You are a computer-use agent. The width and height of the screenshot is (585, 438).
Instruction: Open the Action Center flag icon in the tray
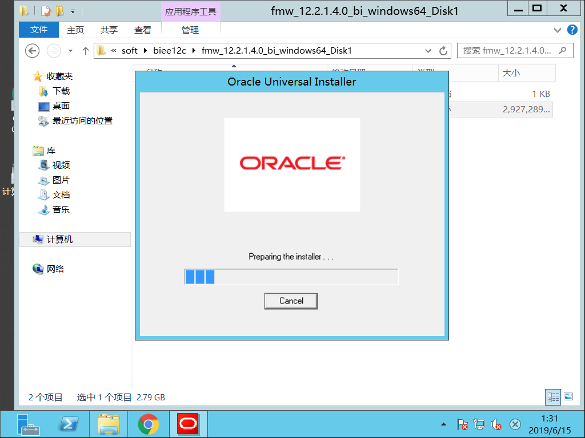point(462,424)
